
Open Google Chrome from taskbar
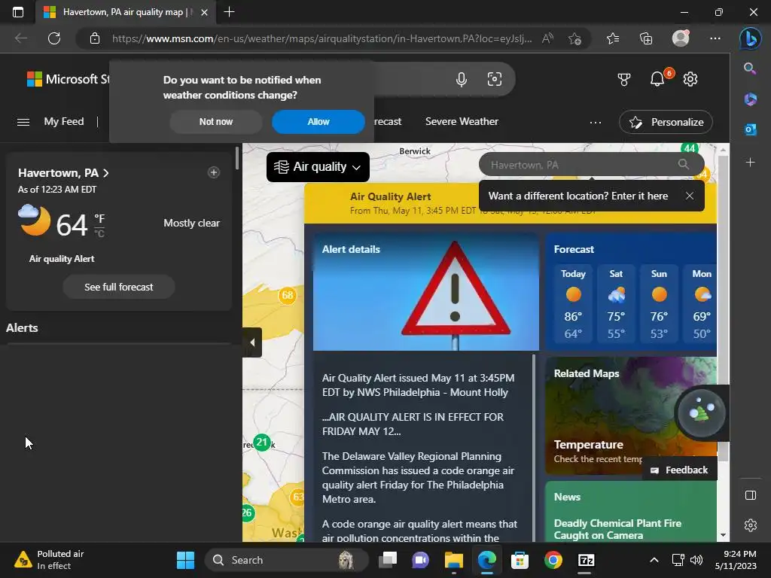tap(553, 560)
